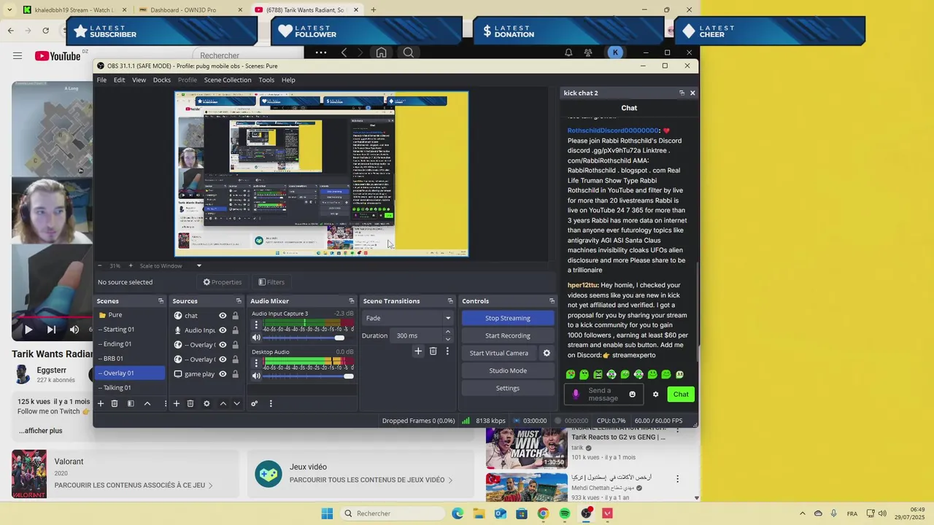The height and width of the screenshot is (525, 934).
Task: Toggle lock on Audio Input source
Action: click(235, 330)
